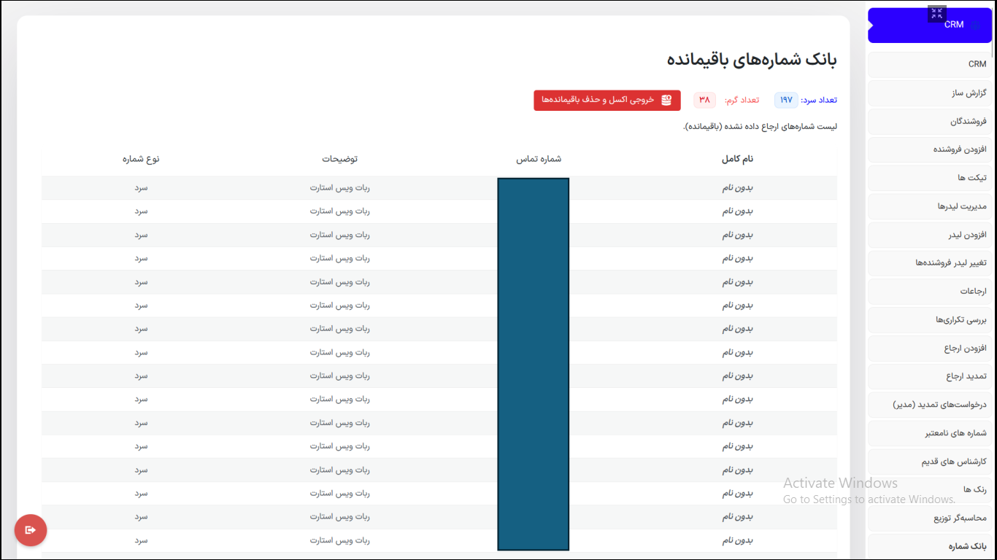Click the شماره تماس column header
The image size is (997, 560).
click(x=539, y=159)
